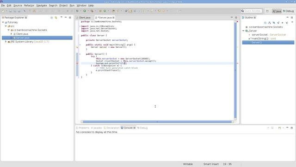Click the error marker in the editor left gutter
This screenshot has height=167, width=296.
tap(77, 64)
